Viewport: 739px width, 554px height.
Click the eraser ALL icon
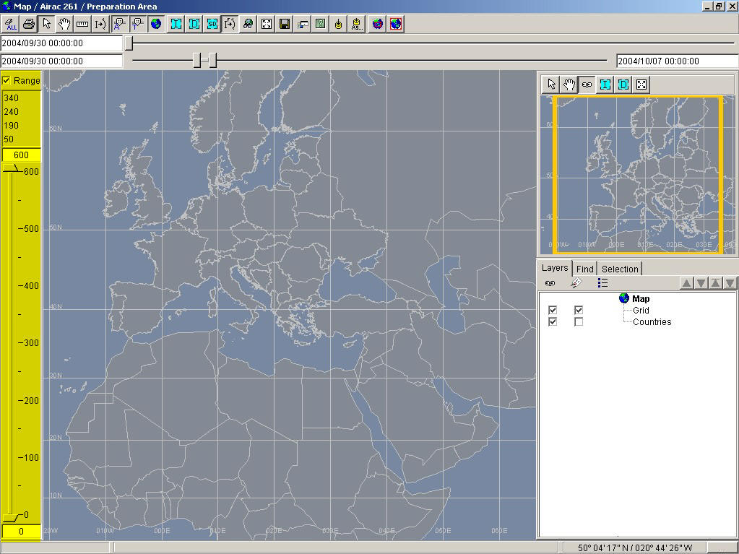pyautogui.click(x=11, y=24)
